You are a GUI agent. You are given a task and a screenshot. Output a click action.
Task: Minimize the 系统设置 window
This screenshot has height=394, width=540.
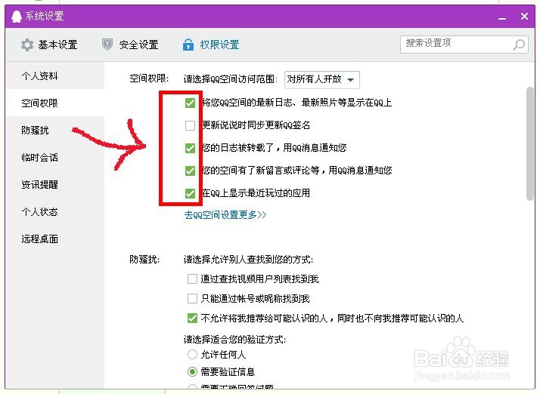pos(502,17)
